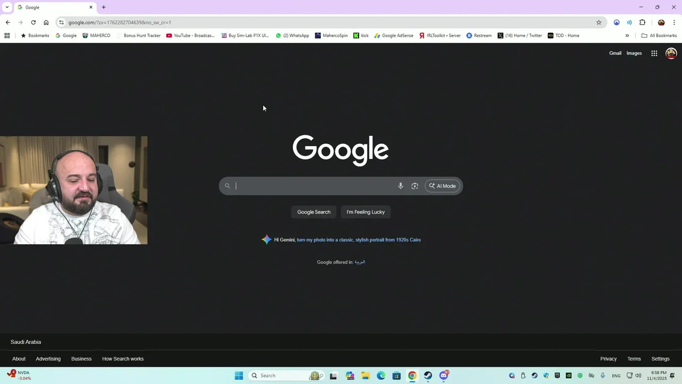Open Business footer link

(x=82, y=359)
